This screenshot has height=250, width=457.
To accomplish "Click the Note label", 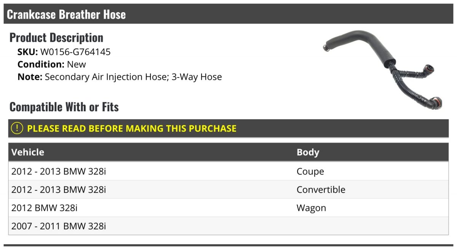I will pos(30,77).
